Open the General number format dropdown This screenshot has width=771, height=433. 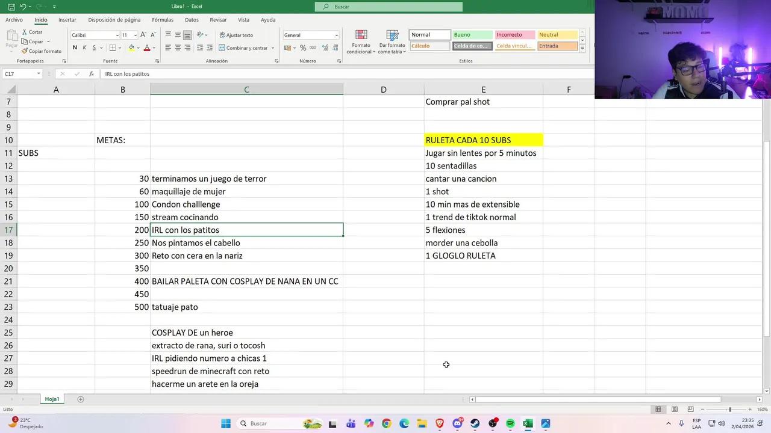tap(336, 35)
